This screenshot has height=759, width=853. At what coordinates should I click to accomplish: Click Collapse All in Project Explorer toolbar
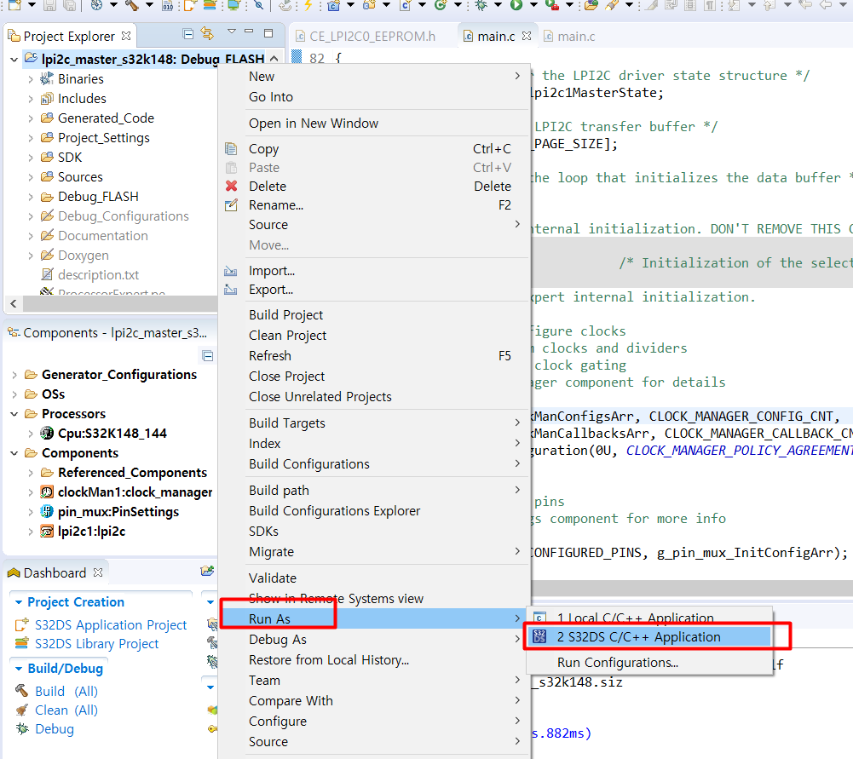(189, 32)
